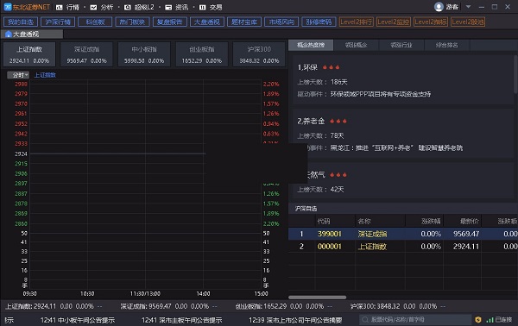Click the 分析 analysis icon

point(93,7)
